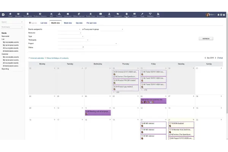This screenshot has height=152, width=228.
Task: Open the Status dropdown
Action: point(71,47)
